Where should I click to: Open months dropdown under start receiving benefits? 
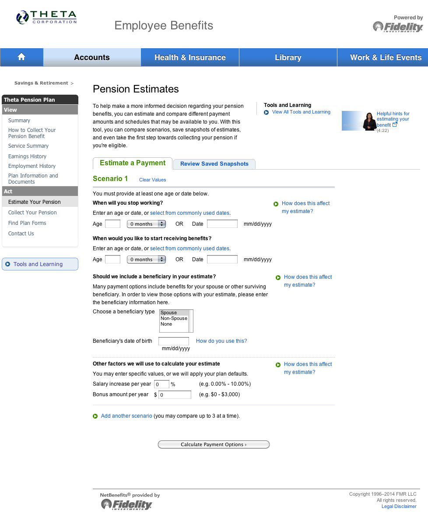pos(146,259)
